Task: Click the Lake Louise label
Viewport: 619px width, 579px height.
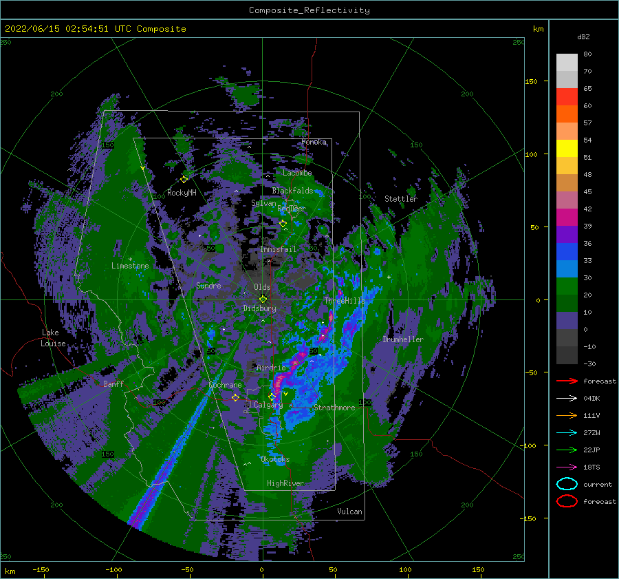Action: click(x=54, y=338)
